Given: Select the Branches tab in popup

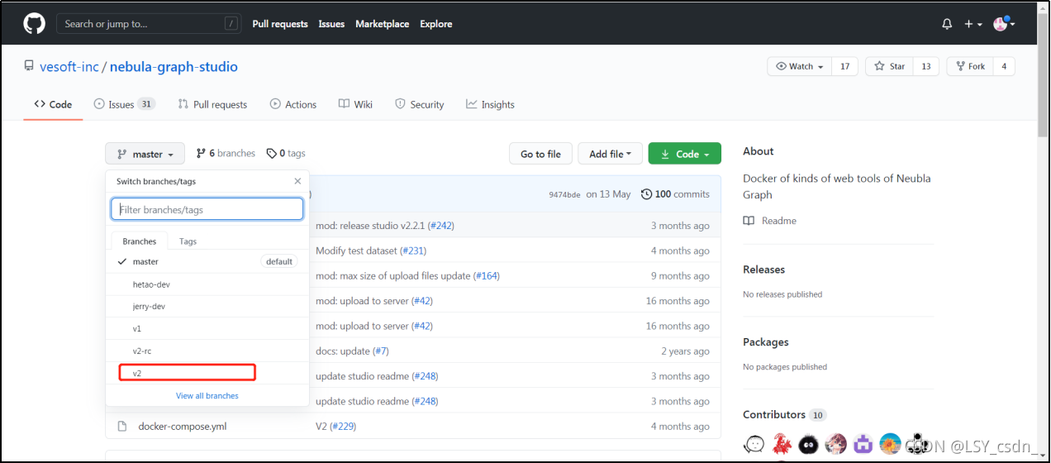Looking at the screenshot, I should pyautogui.click(x=140, y=241).
